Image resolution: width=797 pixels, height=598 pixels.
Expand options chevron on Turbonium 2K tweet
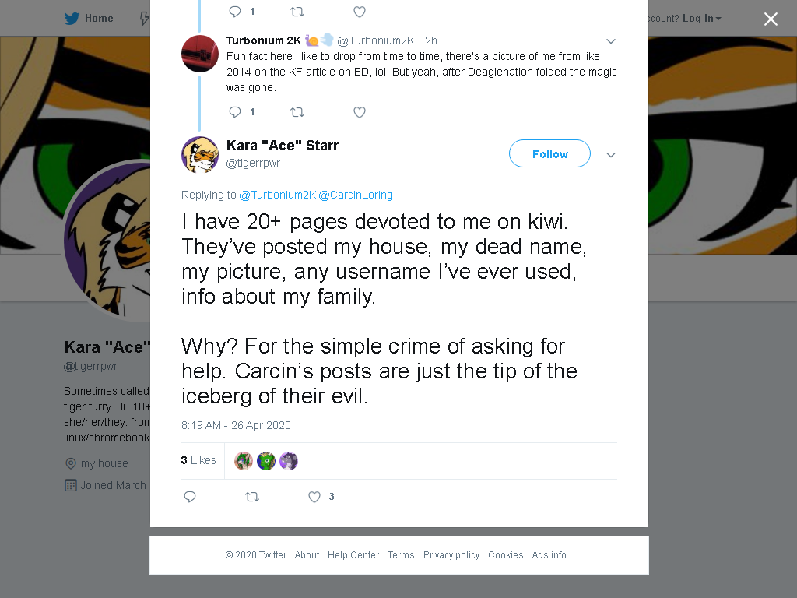[x=611, y=41]
